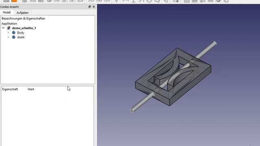The height and width of the screenshot is (146, 260).
Task: Click the Combo-Ansicht panel title
Action: coord(9,7)
